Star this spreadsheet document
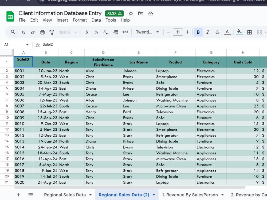 coord(131,13)
